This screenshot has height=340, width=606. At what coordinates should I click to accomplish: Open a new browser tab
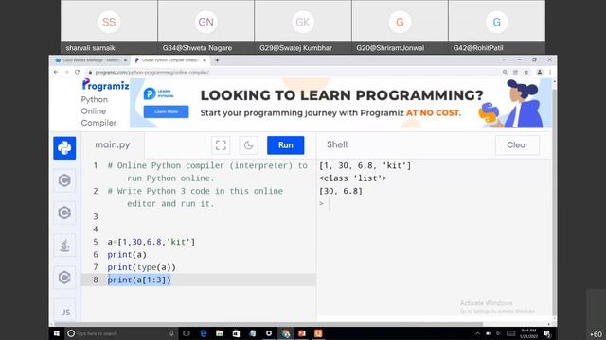(217, 60)
